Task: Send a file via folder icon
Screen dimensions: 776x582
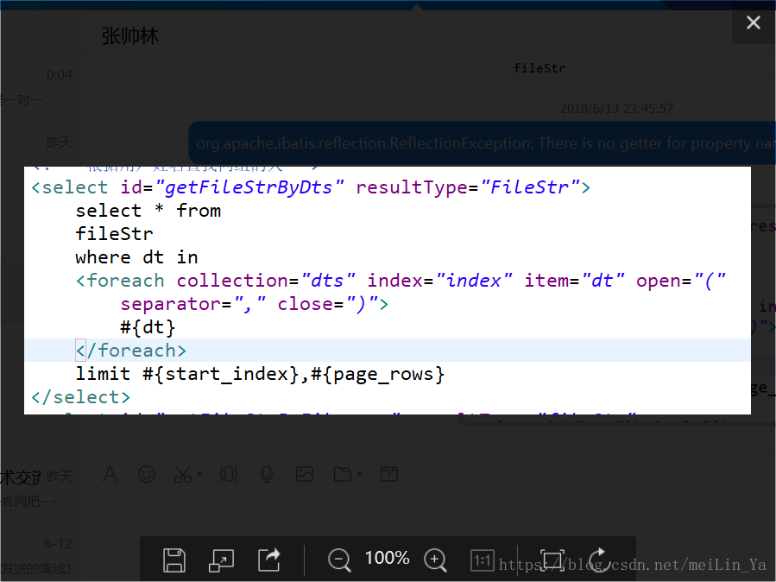Action: click(343, 474)
